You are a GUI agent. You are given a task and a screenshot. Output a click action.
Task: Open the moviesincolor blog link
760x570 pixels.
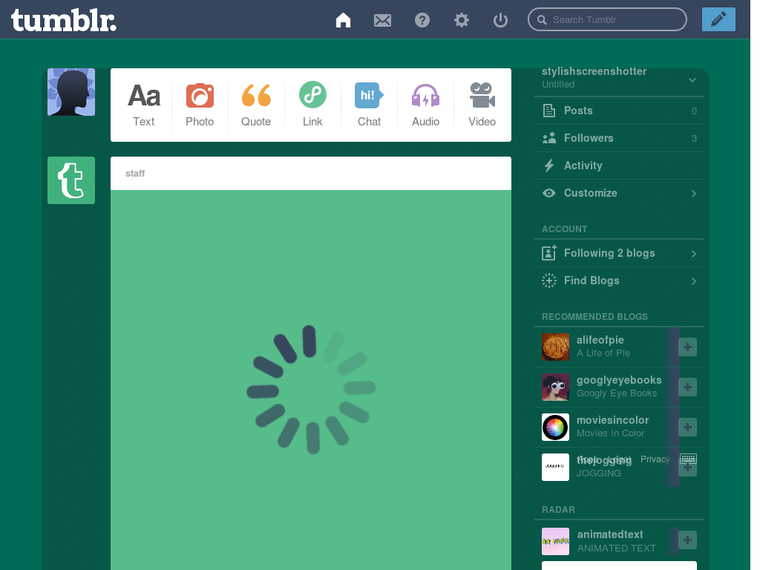[x=612, y=420]
